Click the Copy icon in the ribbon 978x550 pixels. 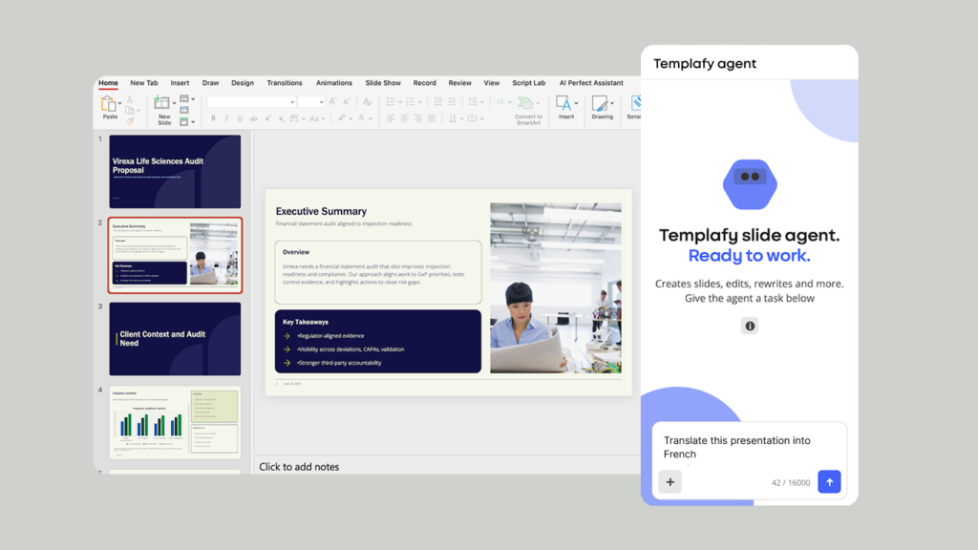(130, 111)
